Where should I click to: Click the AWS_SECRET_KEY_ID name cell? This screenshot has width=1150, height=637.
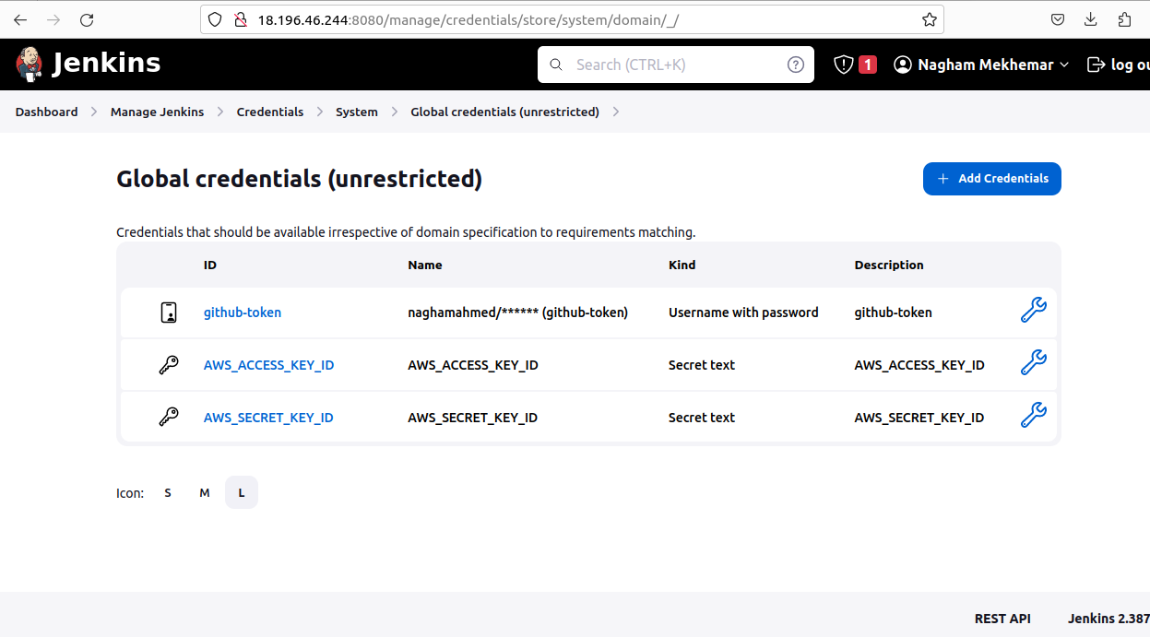(x=472, y=418)
